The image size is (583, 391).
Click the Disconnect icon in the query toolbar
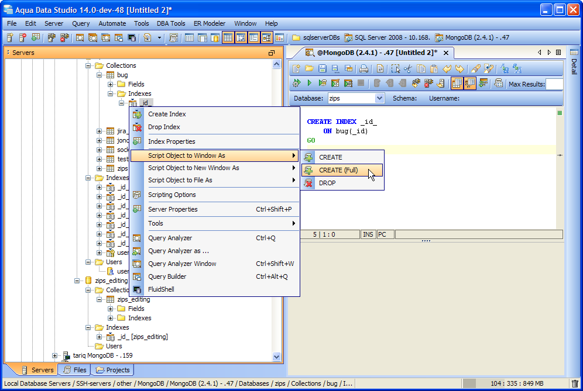point(428,83)
